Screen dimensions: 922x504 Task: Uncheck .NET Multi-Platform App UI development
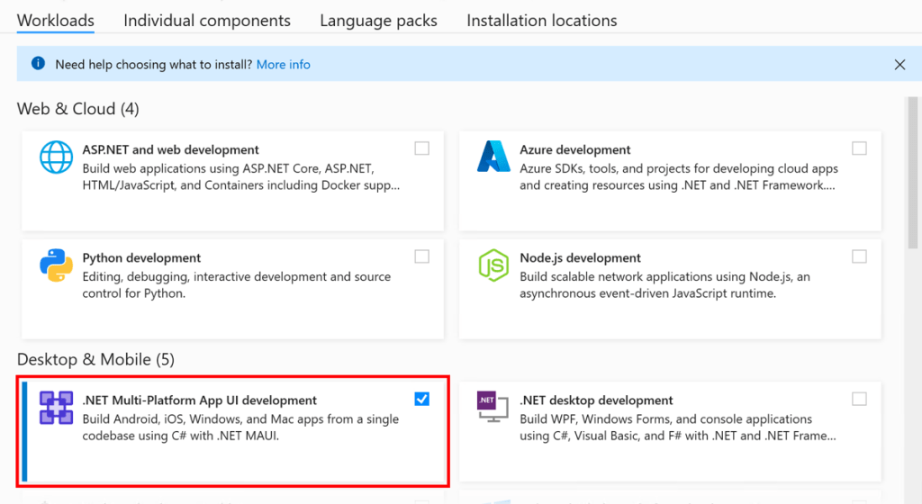(x=421, y=399)
